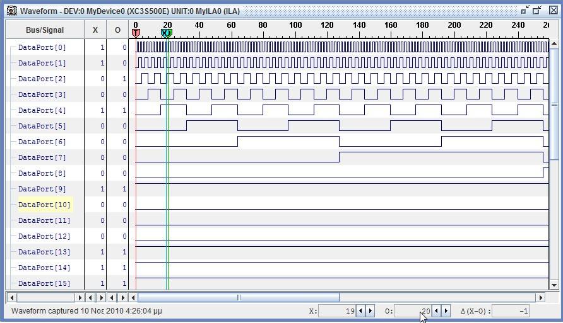Image resolution: width=563 pixels, height=323 pixels.
Task: Click the X cursor marker on timeline
Action: (x=165, y=33)
